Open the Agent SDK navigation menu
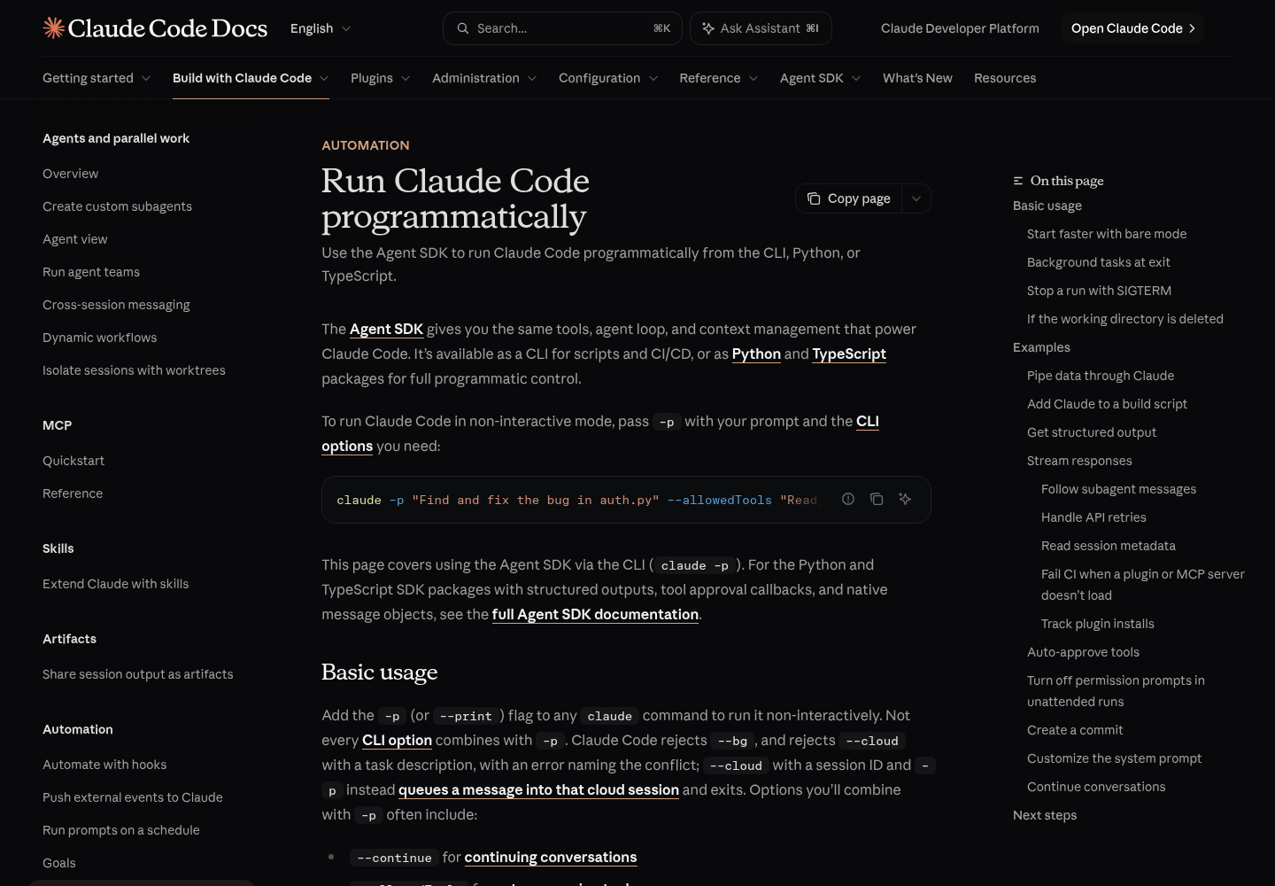 pos(821,78)
